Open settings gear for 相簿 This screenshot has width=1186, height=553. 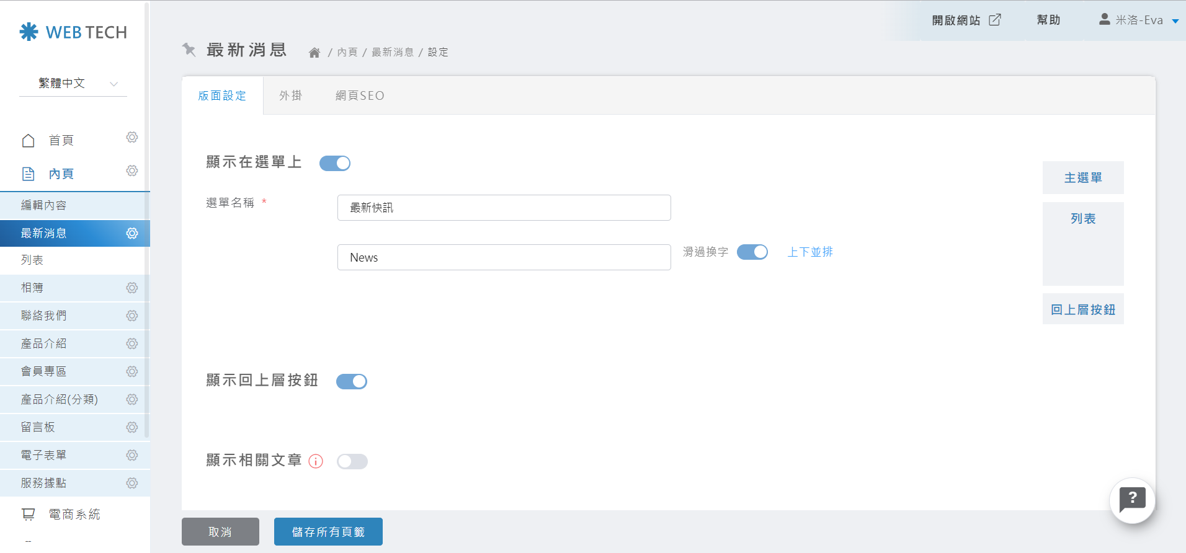pos(132,288)
